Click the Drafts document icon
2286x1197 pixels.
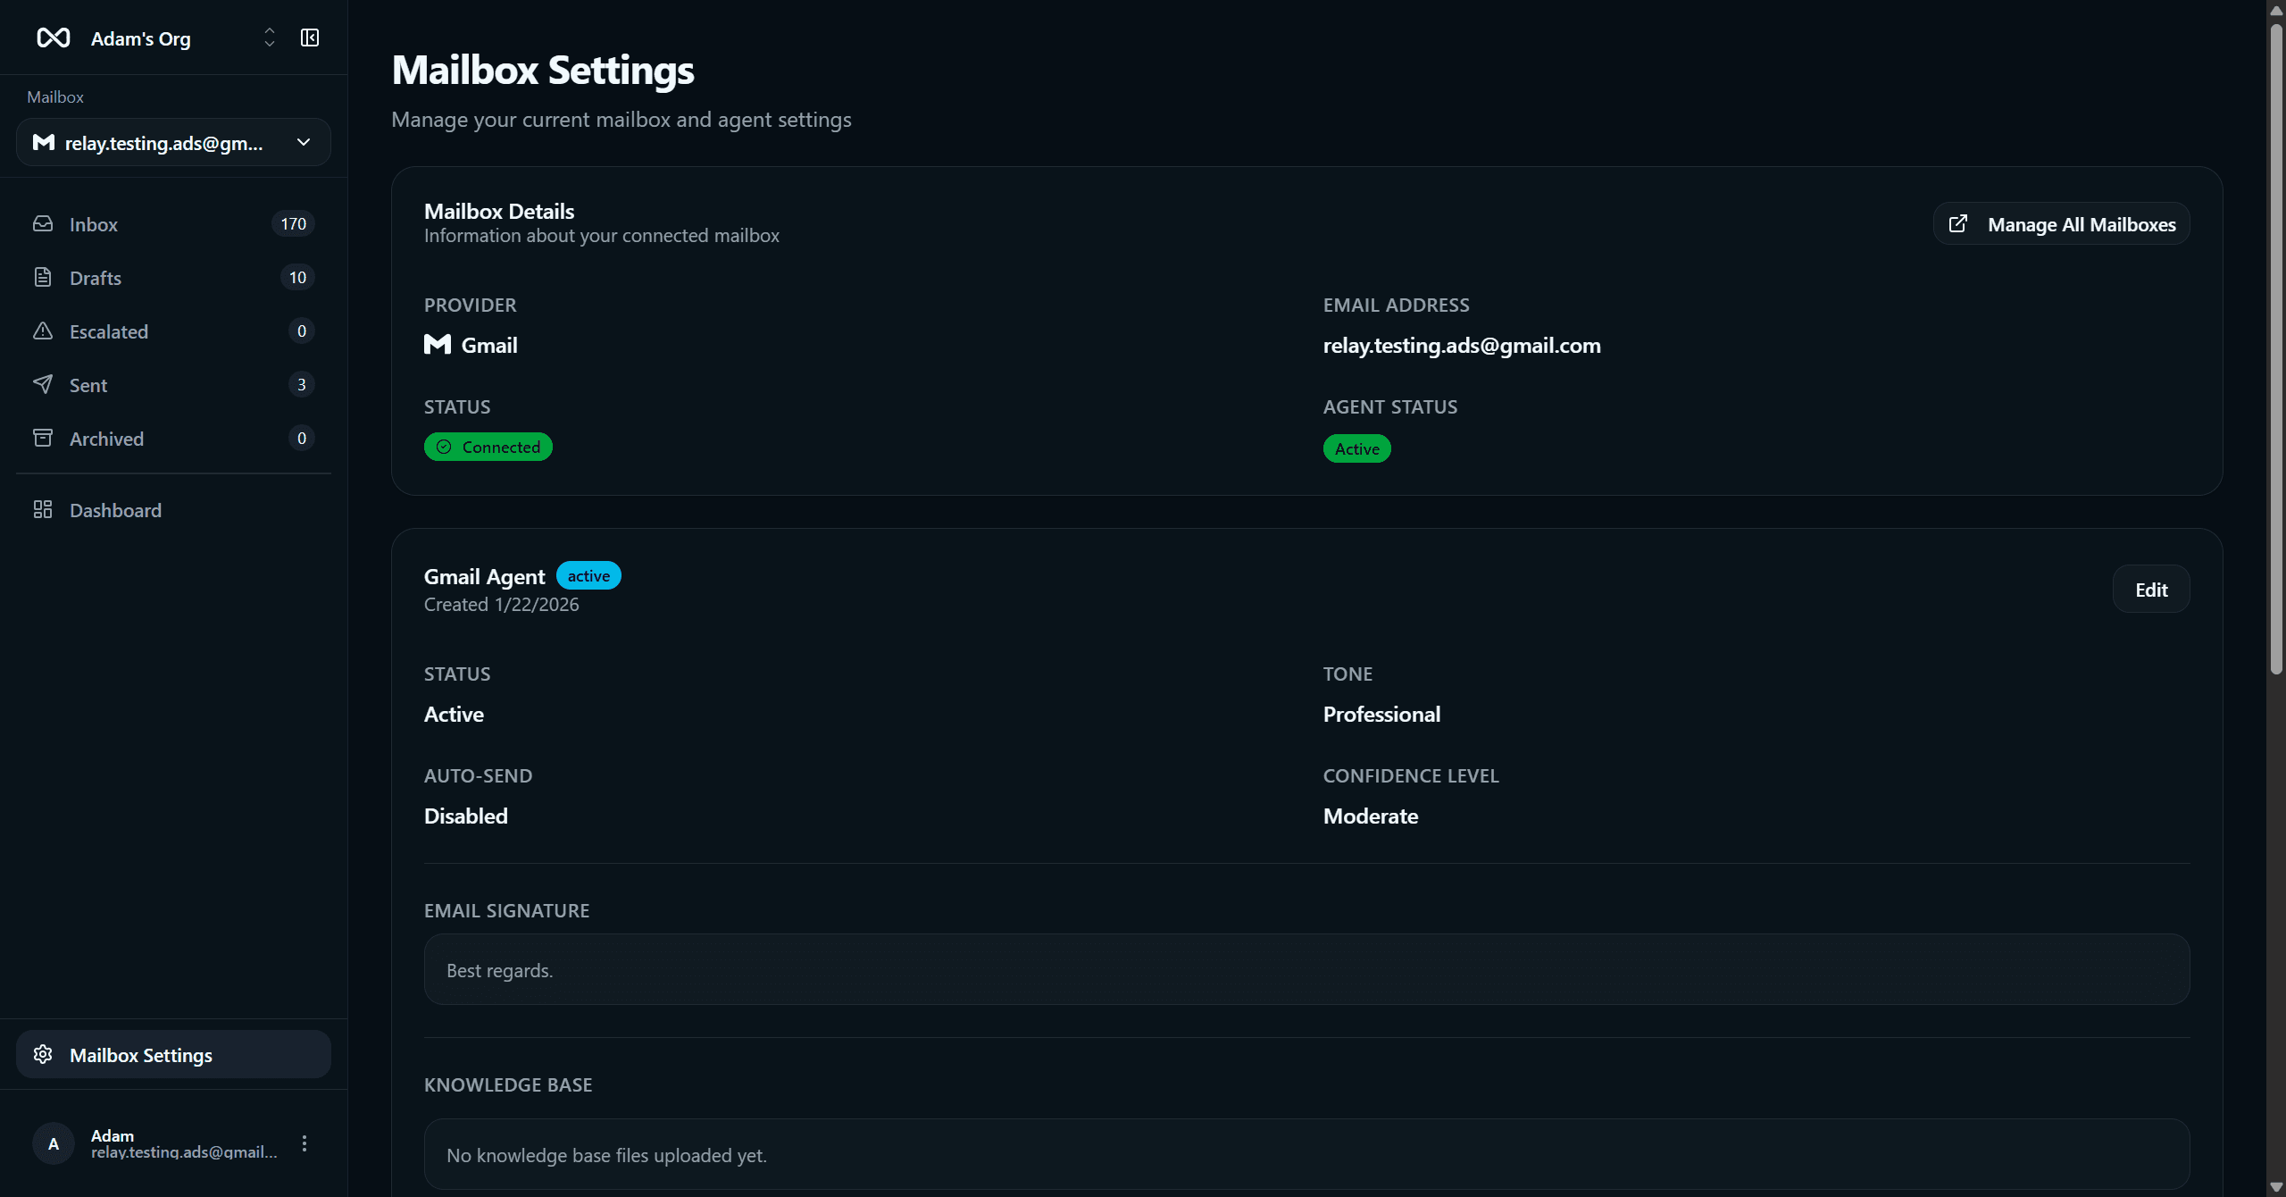click(x=43, y=277)
